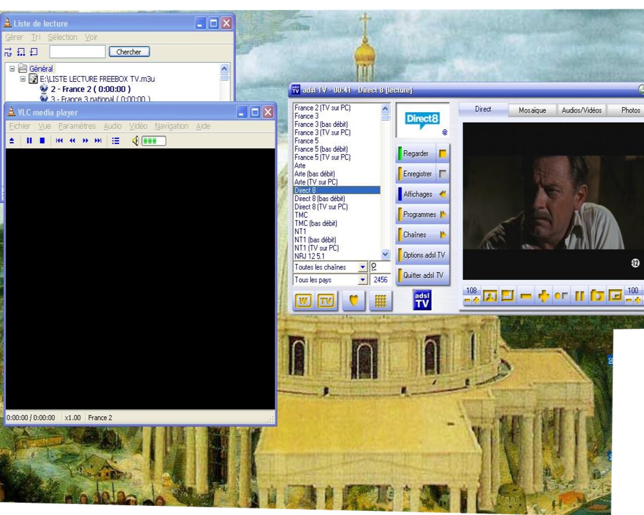Click the eject button in VLC toolbar
The image size is (644, 515).
tap(12, 141)
